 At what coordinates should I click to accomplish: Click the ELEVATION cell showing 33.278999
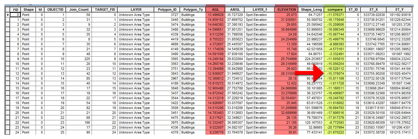click(x=286, y=93)
